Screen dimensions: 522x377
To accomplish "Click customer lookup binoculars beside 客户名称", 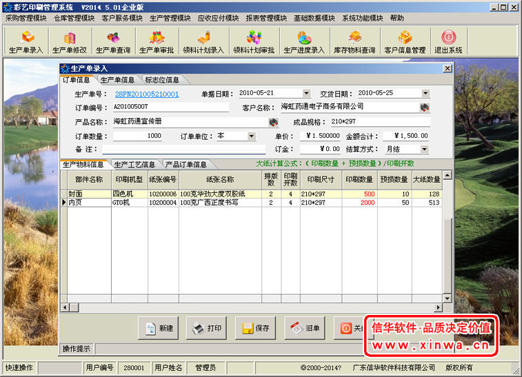I will coord(425,107).
